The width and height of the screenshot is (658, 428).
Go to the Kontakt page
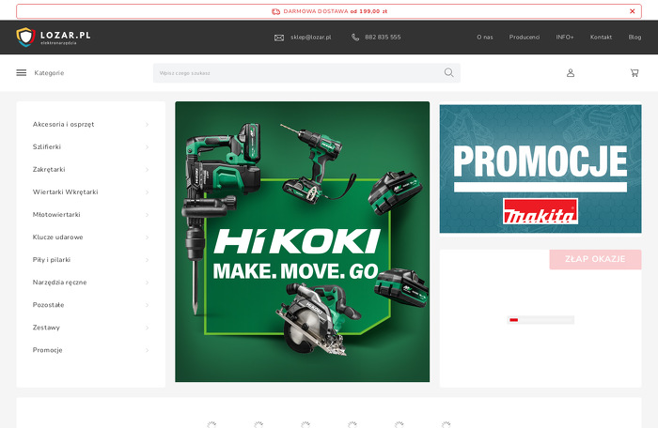601,38
